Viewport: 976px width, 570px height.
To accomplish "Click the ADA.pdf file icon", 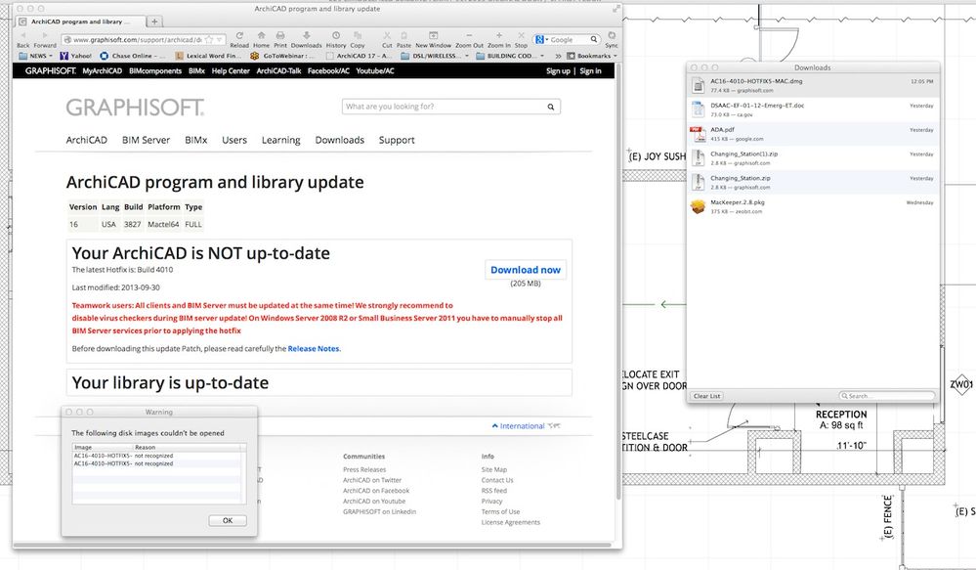I will click(698, 134).
